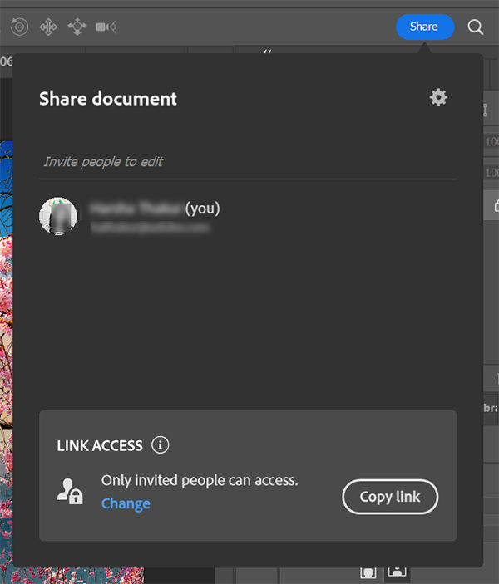Screen dimensions: 499x584
Task: Click the bottom-right frame icon
Action: 397,571
